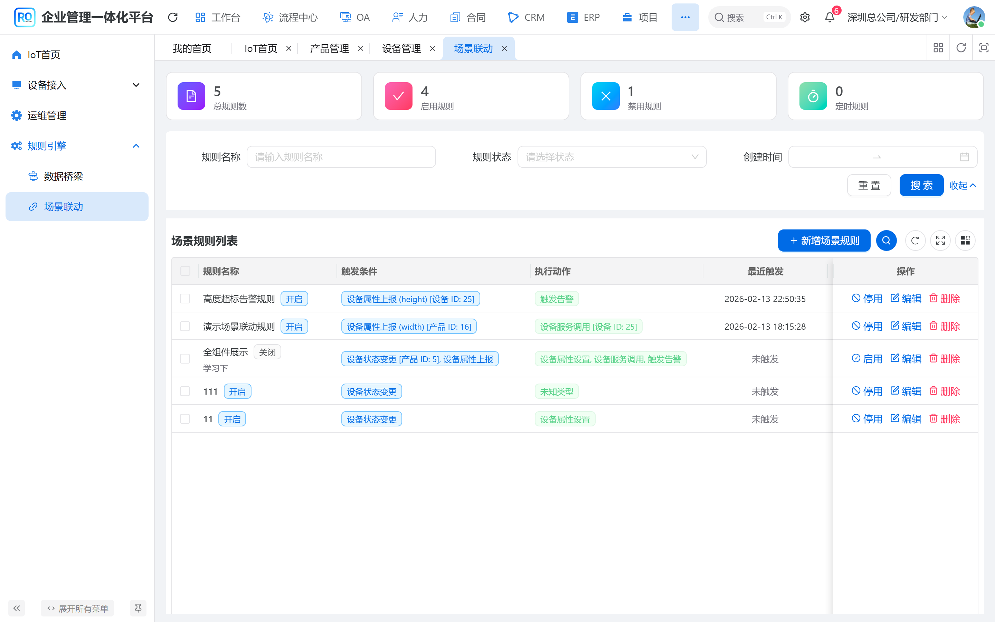The height and width of the screenshot is (622, 995).
Task: Collapse the sidebar with double-arrow icon
Action: pos(17,608)
